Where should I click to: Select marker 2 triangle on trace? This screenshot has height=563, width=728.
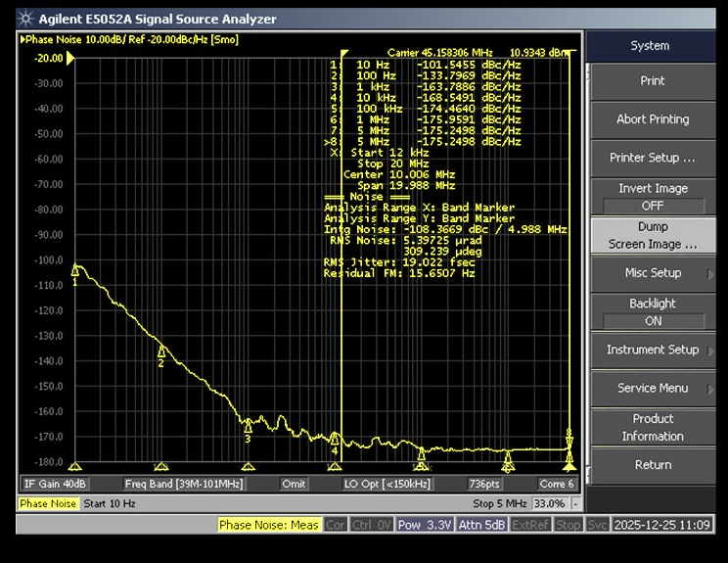point(161,352)
